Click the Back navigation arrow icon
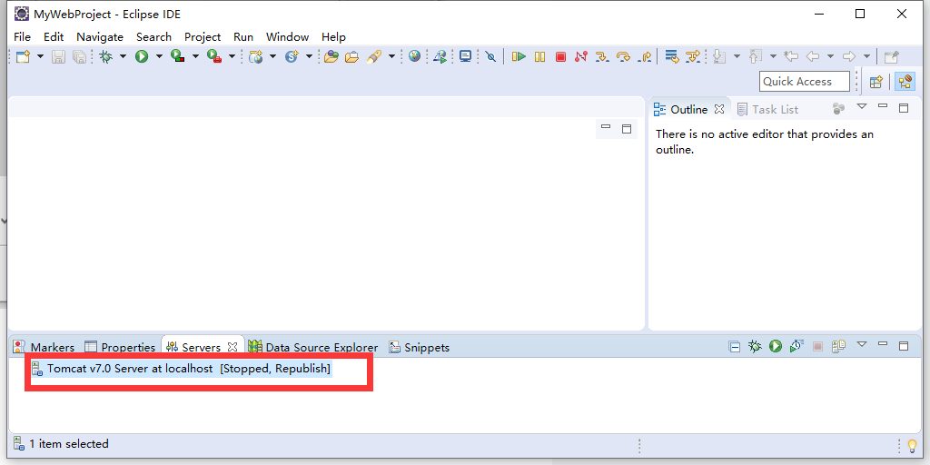 coord(813,56)
